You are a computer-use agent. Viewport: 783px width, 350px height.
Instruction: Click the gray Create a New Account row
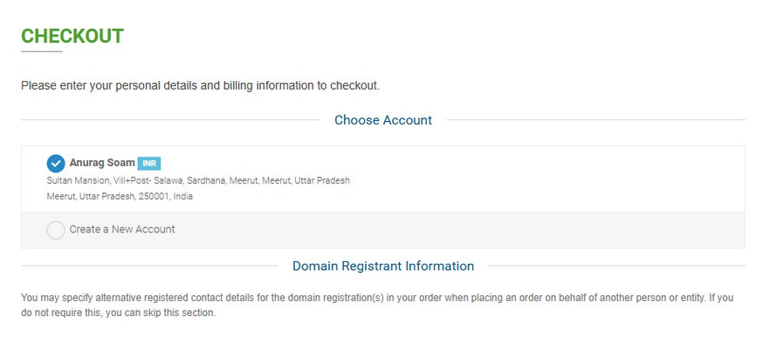click(383, 230)
